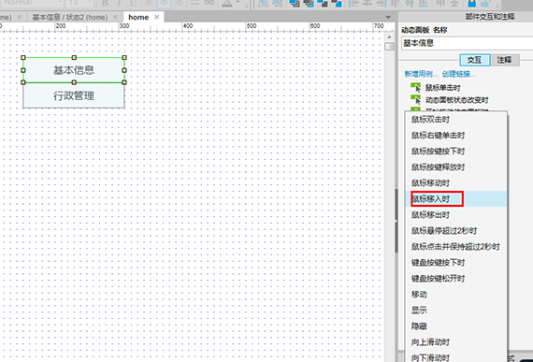This screenshot has height=362, width=533.
Task: Click the lock widget icon in toolbar
Action: click(x=472, y=4)
